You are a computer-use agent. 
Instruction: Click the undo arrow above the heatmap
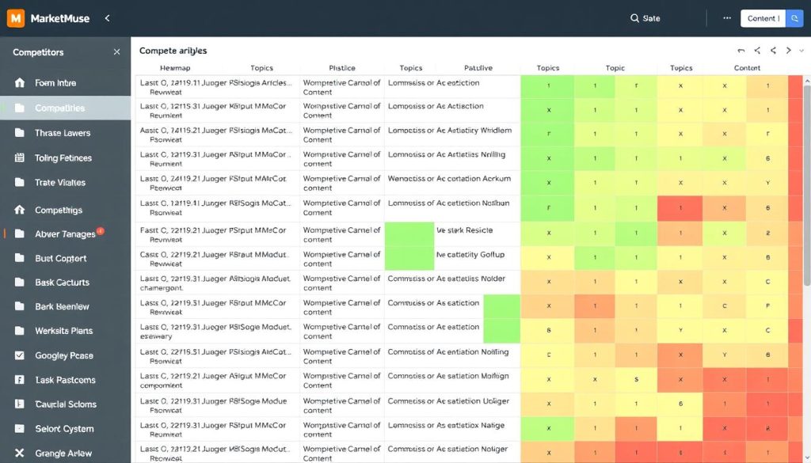(x=742, y=49)
